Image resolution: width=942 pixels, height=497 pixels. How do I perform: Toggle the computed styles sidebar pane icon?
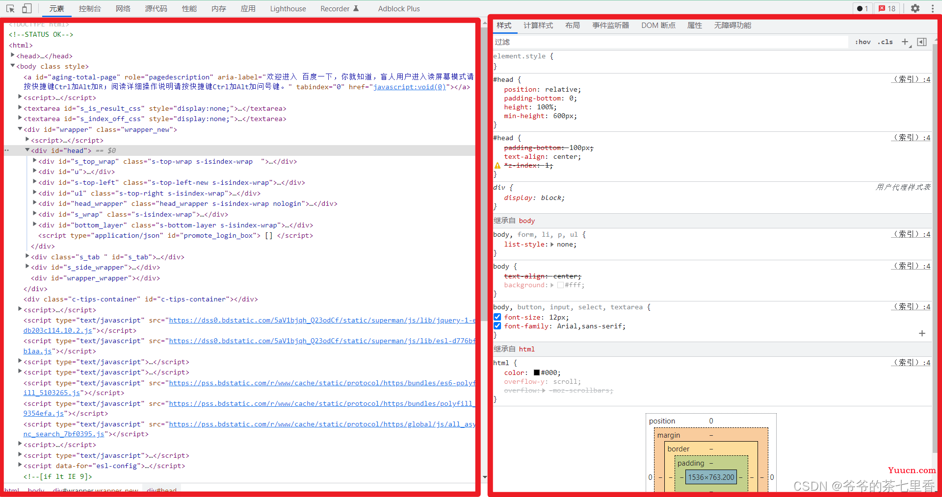pos(922,42)
